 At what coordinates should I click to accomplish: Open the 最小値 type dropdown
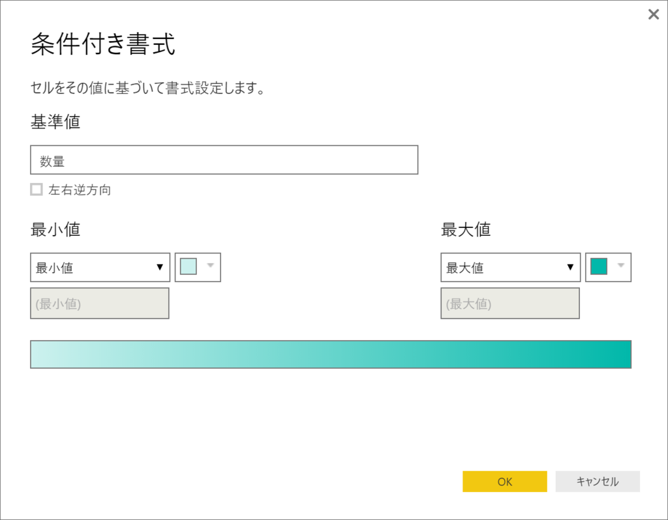coord(100,268)
